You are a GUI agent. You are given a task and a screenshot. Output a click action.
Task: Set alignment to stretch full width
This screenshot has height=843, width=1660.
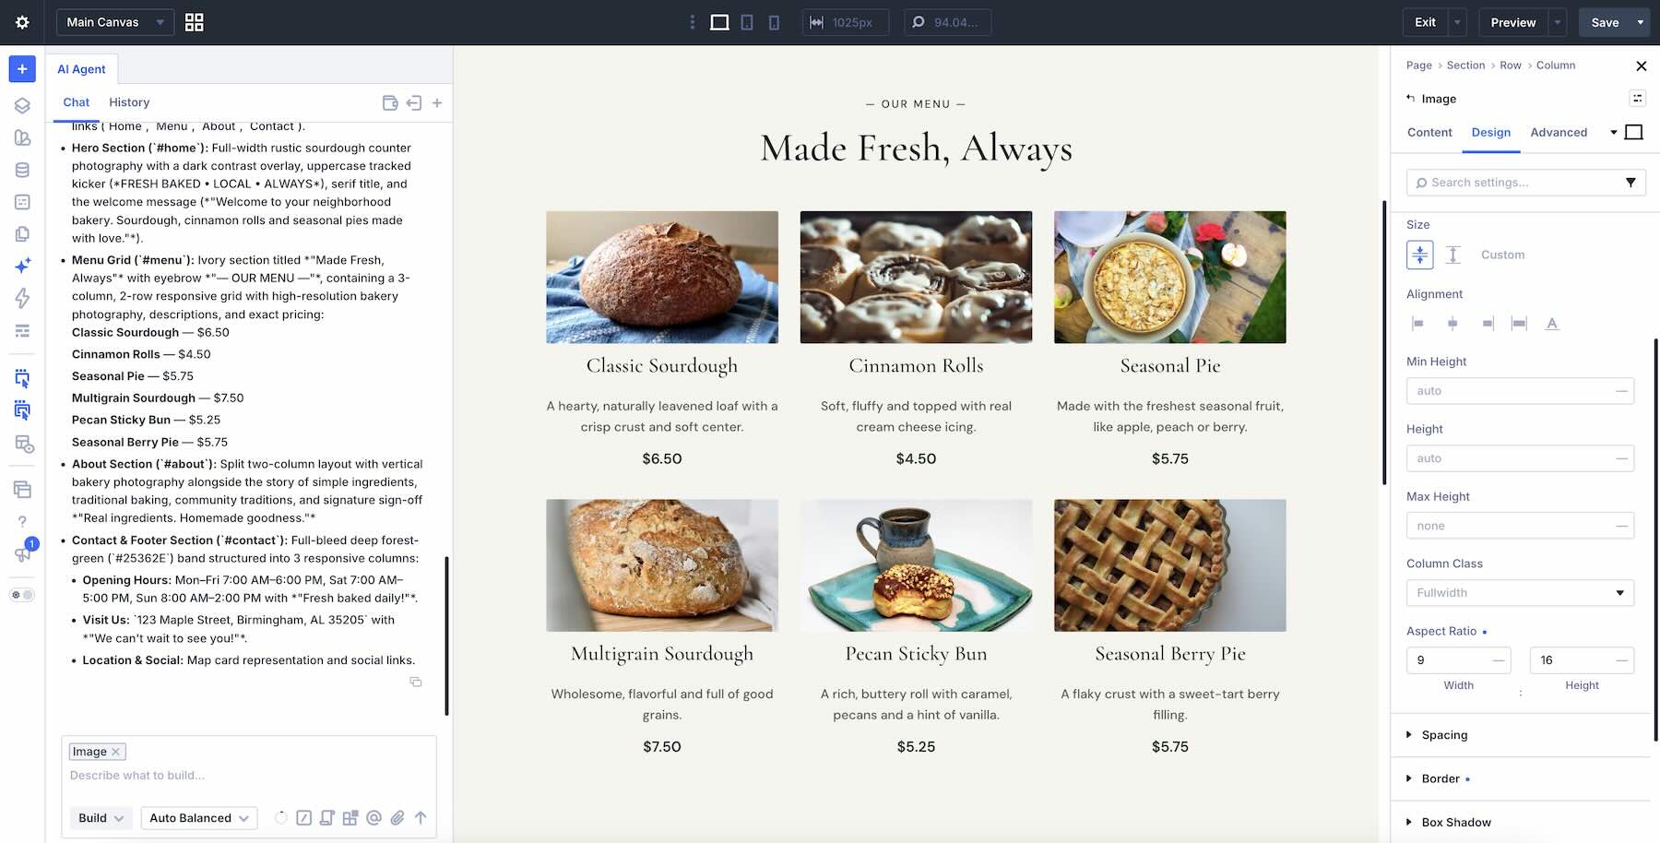click(1519, 324)
